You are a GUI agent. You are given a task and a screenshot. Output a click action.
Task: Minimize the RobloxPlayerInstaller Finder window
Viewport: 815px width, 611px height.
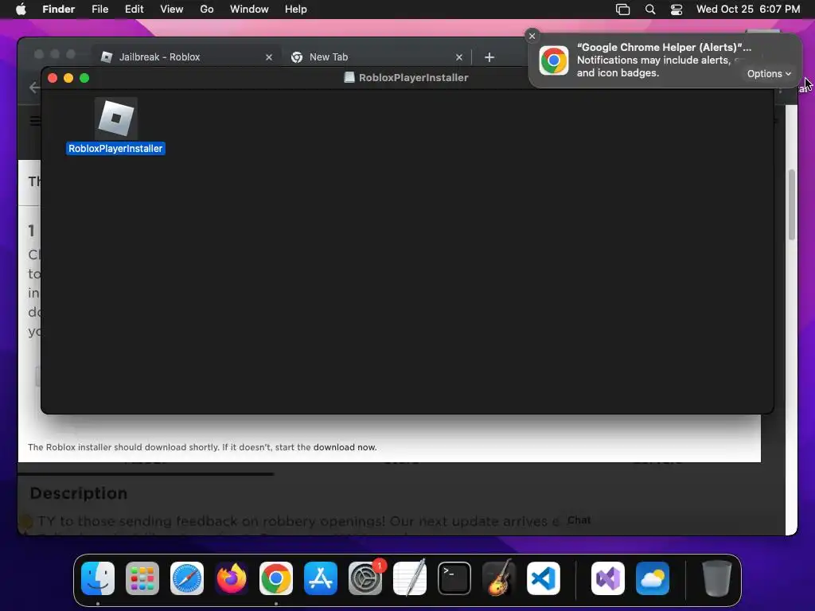pyautogui.click(x=68, y=78)
